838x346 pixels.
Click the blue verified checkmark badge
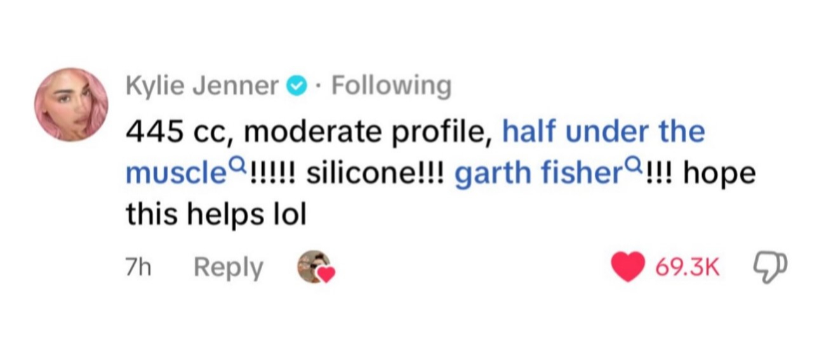(297, 86)
